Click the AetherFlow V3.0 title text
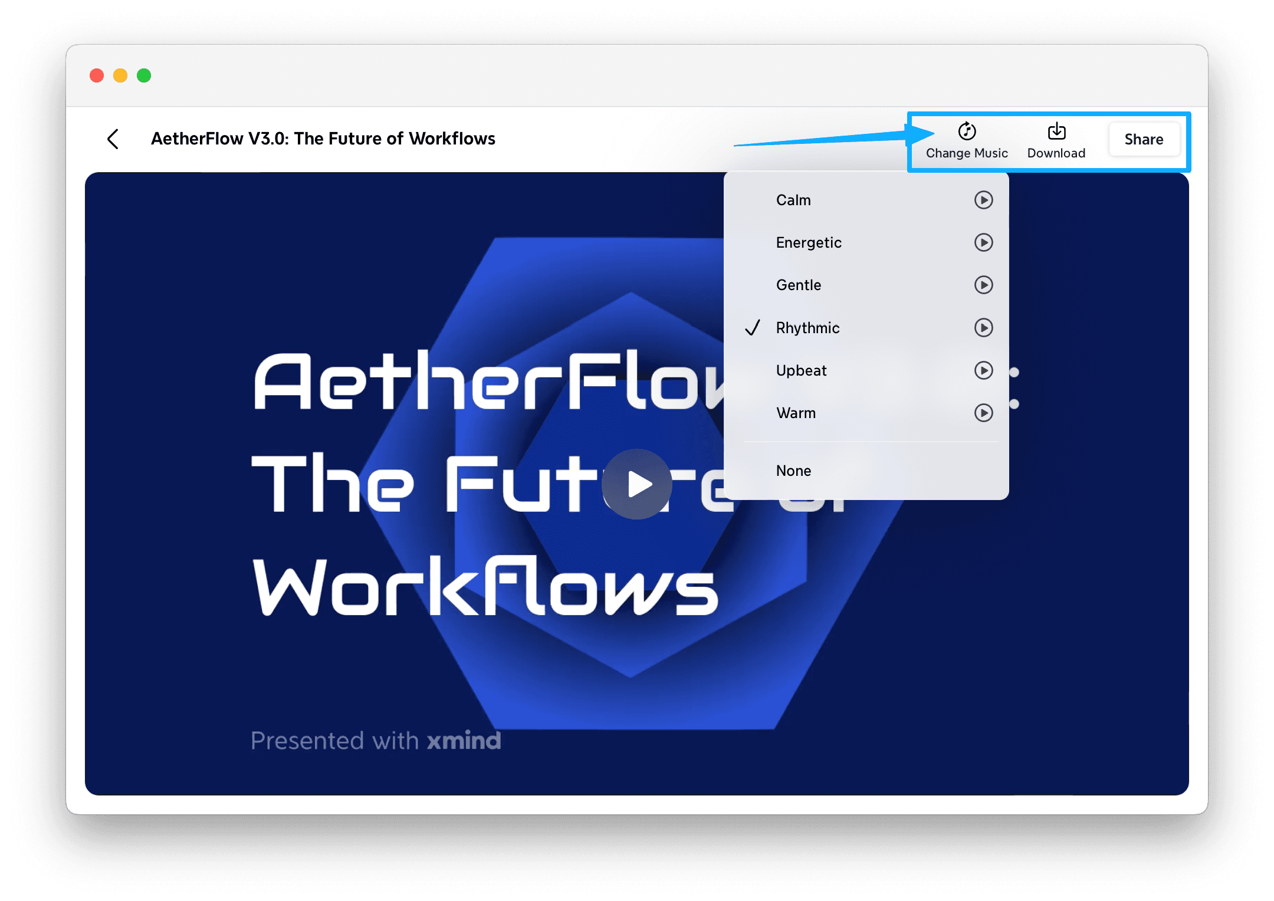This screenshot has height=901, width=1274. (x=323, y=139)
